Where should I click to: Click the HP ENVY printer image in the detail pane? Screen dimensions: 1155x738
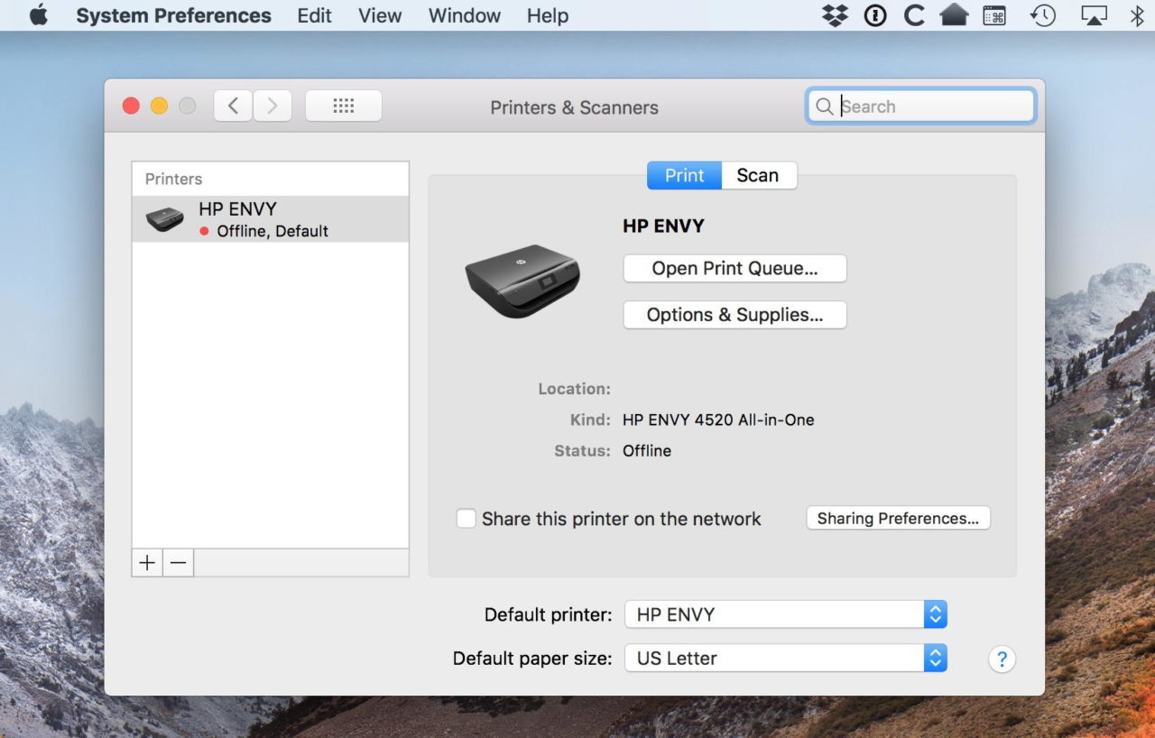522,281
